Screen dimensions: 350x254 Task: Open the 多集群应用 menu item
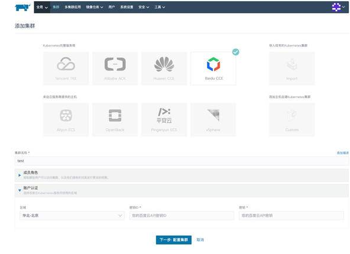pyautogui.click(x=73, y=7)
